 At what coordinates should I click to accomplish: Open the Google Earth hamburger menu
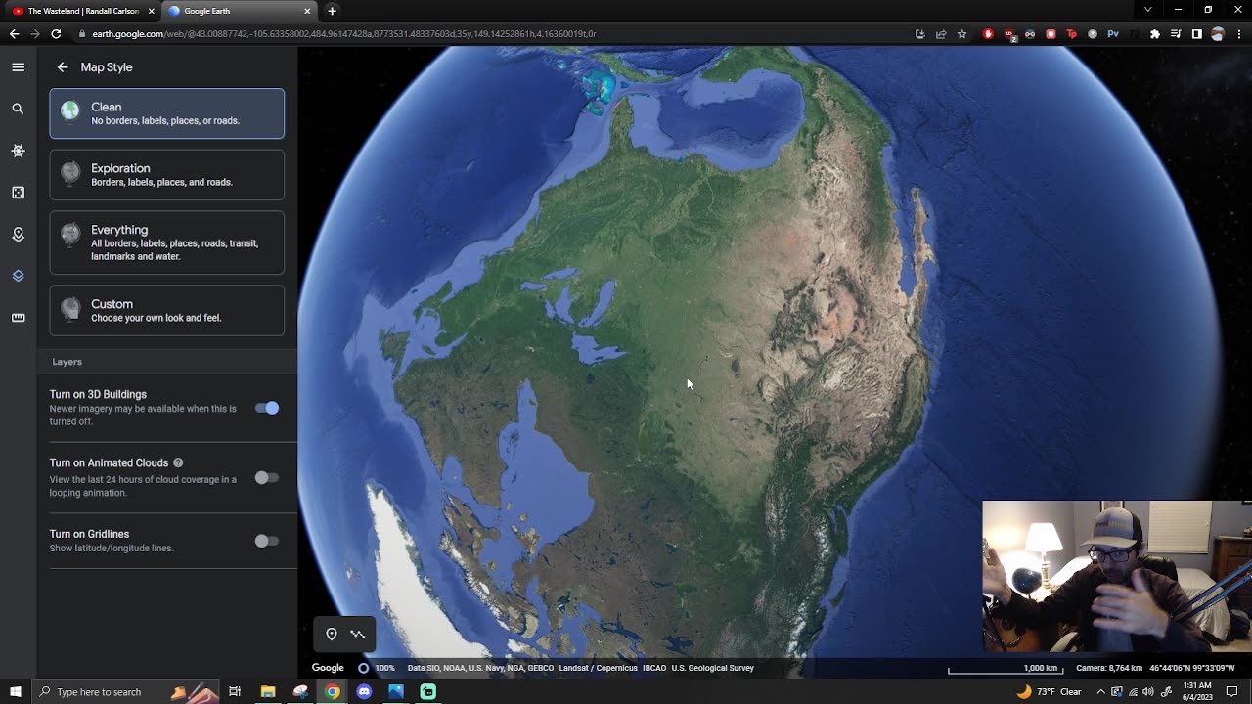point(18,67)
